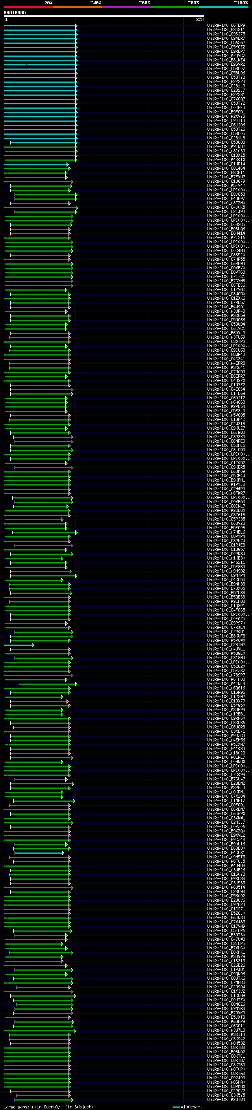Image resolution: width=252 pixels, height=1110 pixels.
Task: Select label UniRef100_P46211
Action: (226, 563)
